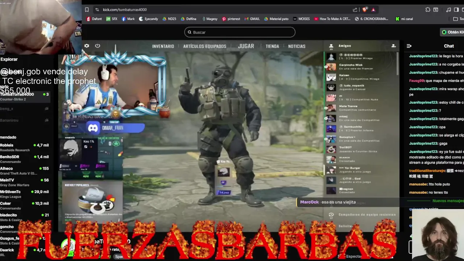Open the Material pato bookmark
The height and width of the screenshot is (261, 464).
pyautogui.click(x=276, y=19)
